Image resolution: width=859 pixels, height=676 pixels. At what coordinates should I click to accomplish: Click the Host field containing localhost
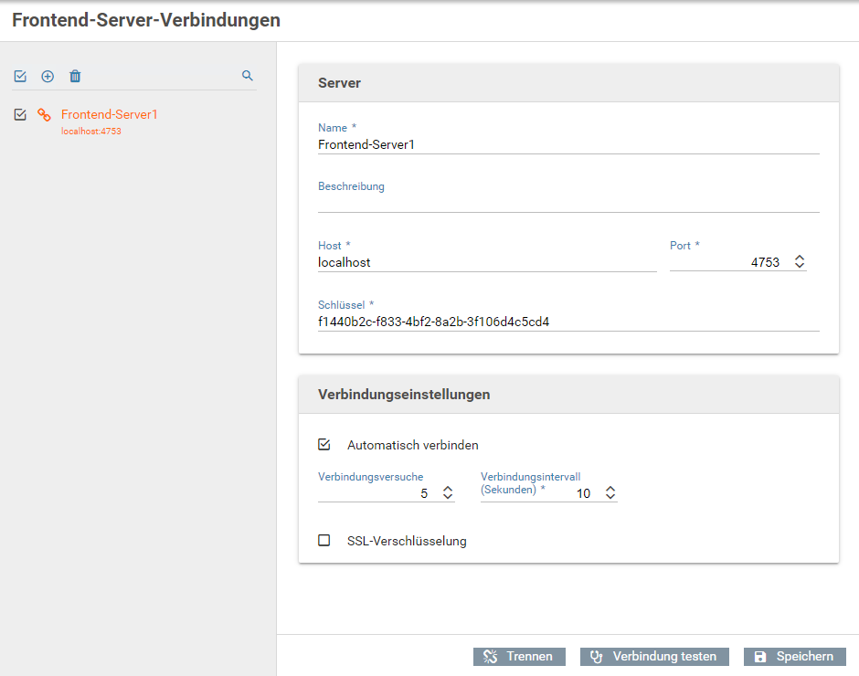[x=486, y=262]
